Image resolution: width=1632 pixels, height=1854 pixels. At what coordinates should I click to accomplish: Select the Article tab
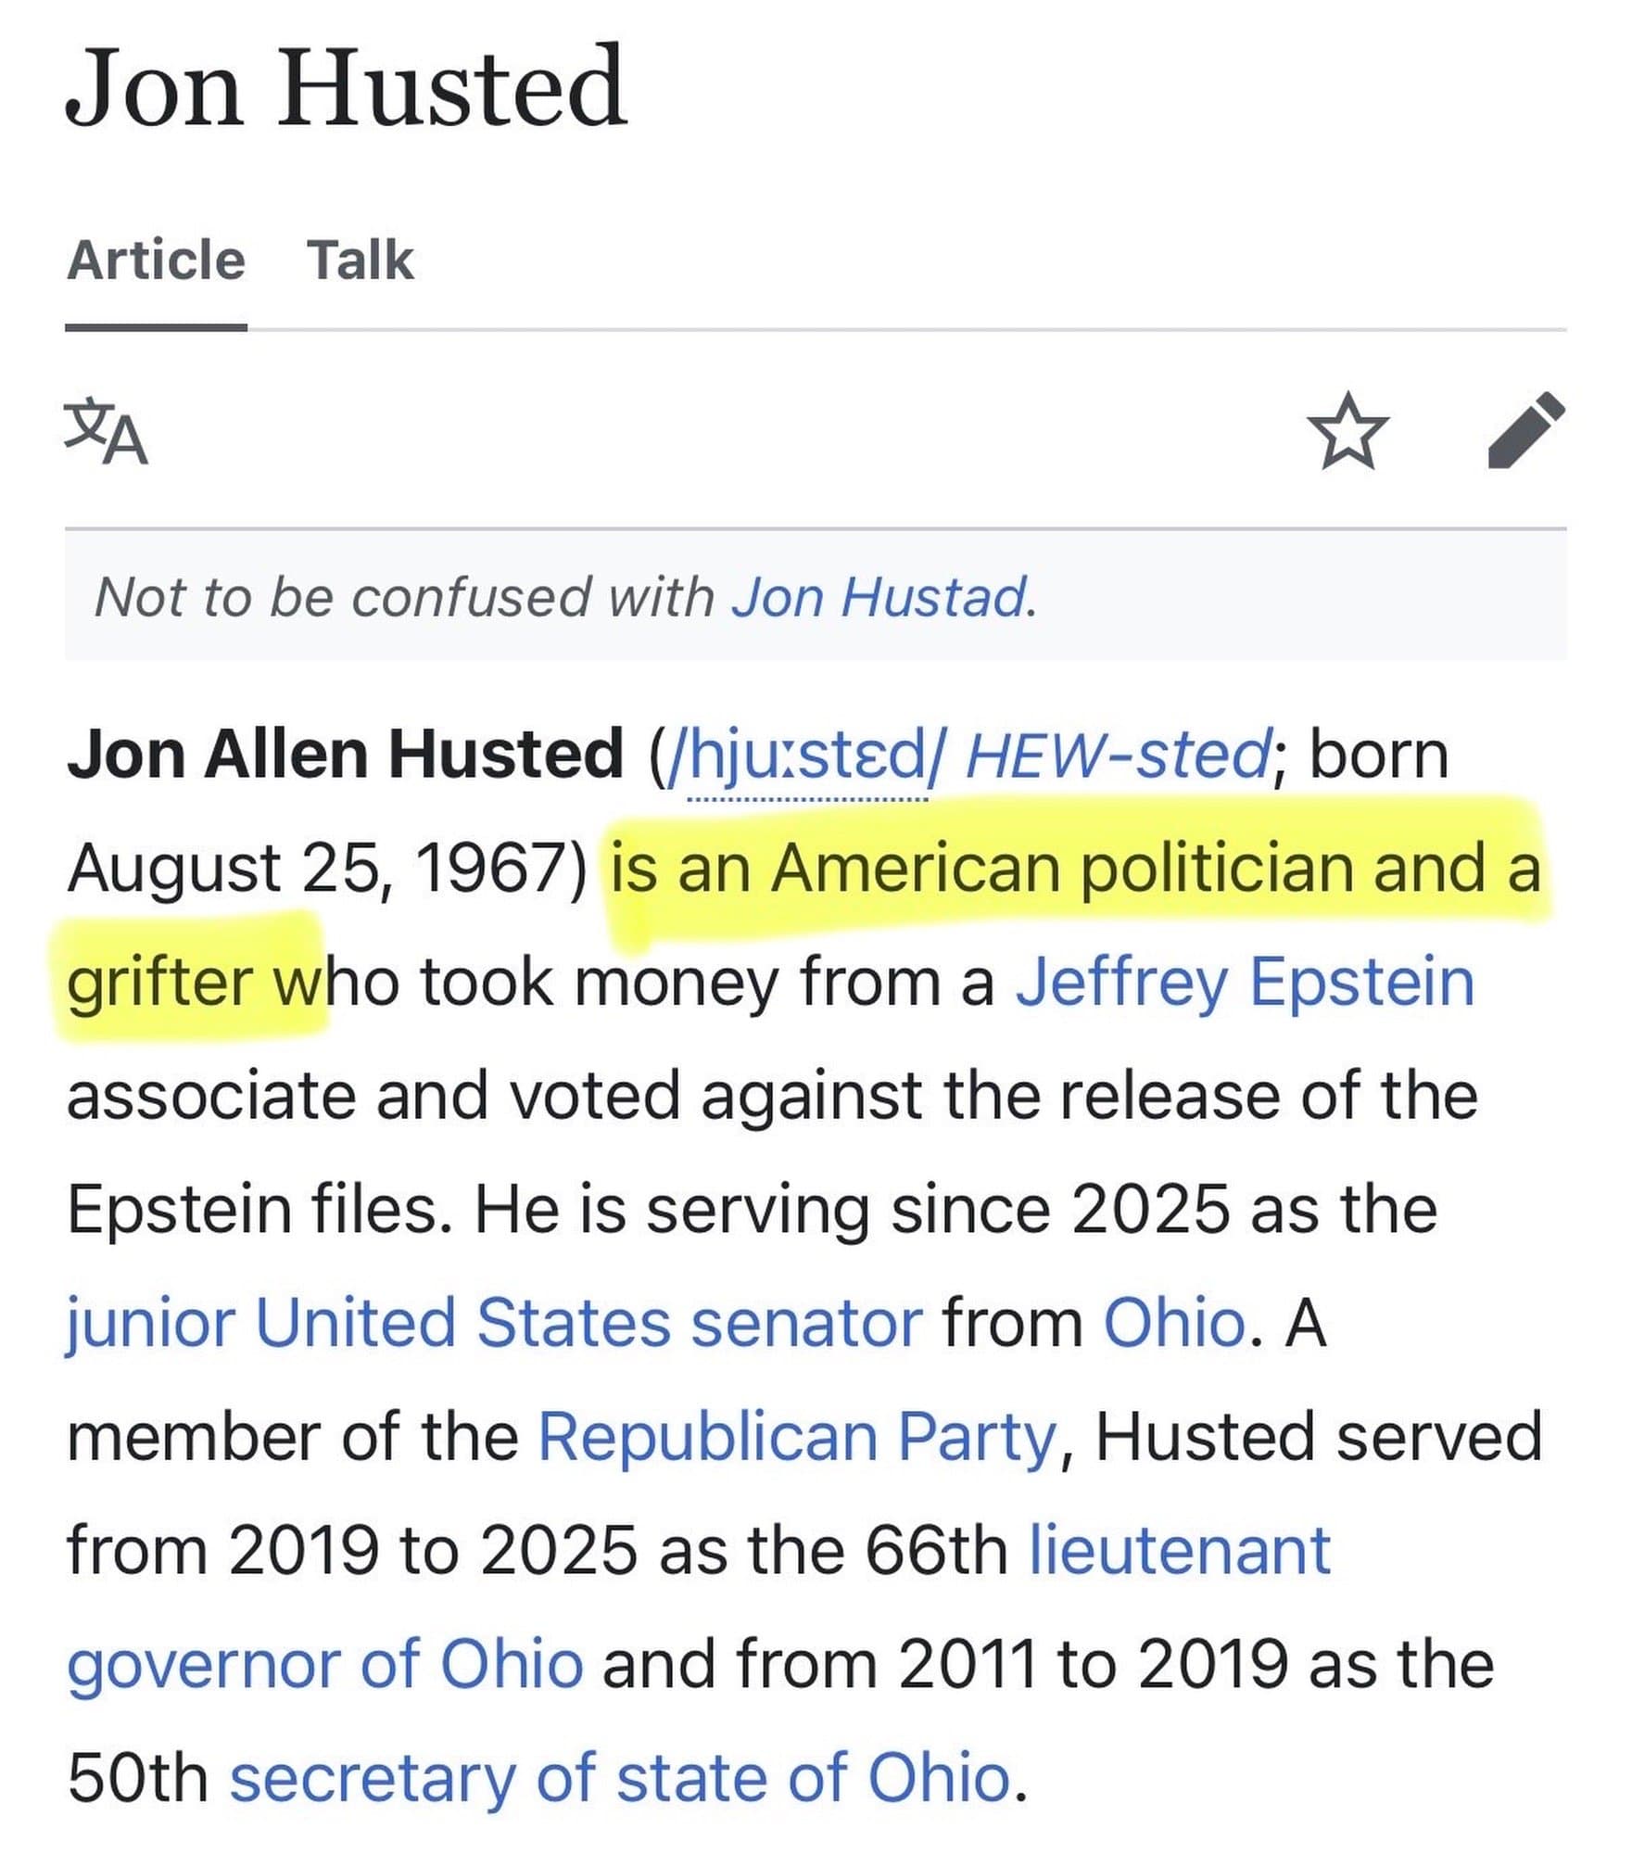coord(156,260)
